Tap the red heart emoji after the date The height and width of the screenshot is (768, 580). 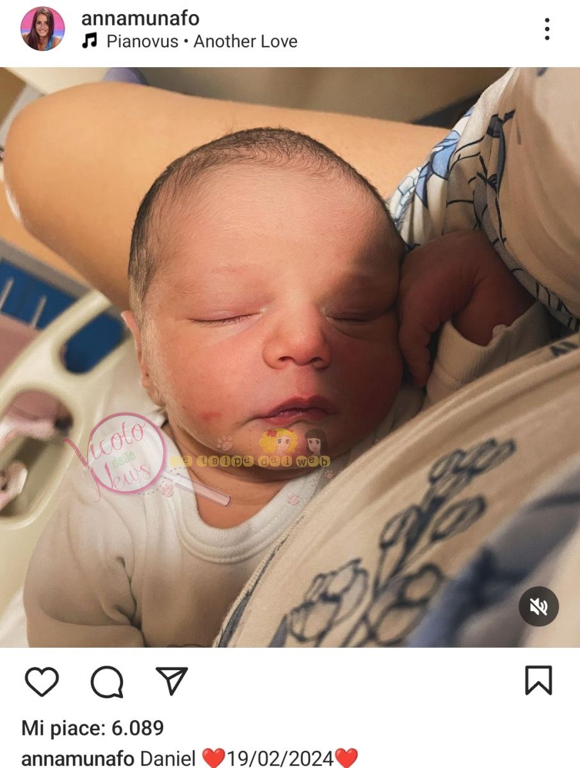[x=346, y=759]
